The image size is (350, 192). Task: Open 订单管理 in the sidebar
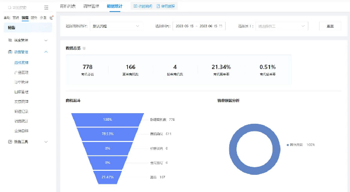(x=21, y=82)
